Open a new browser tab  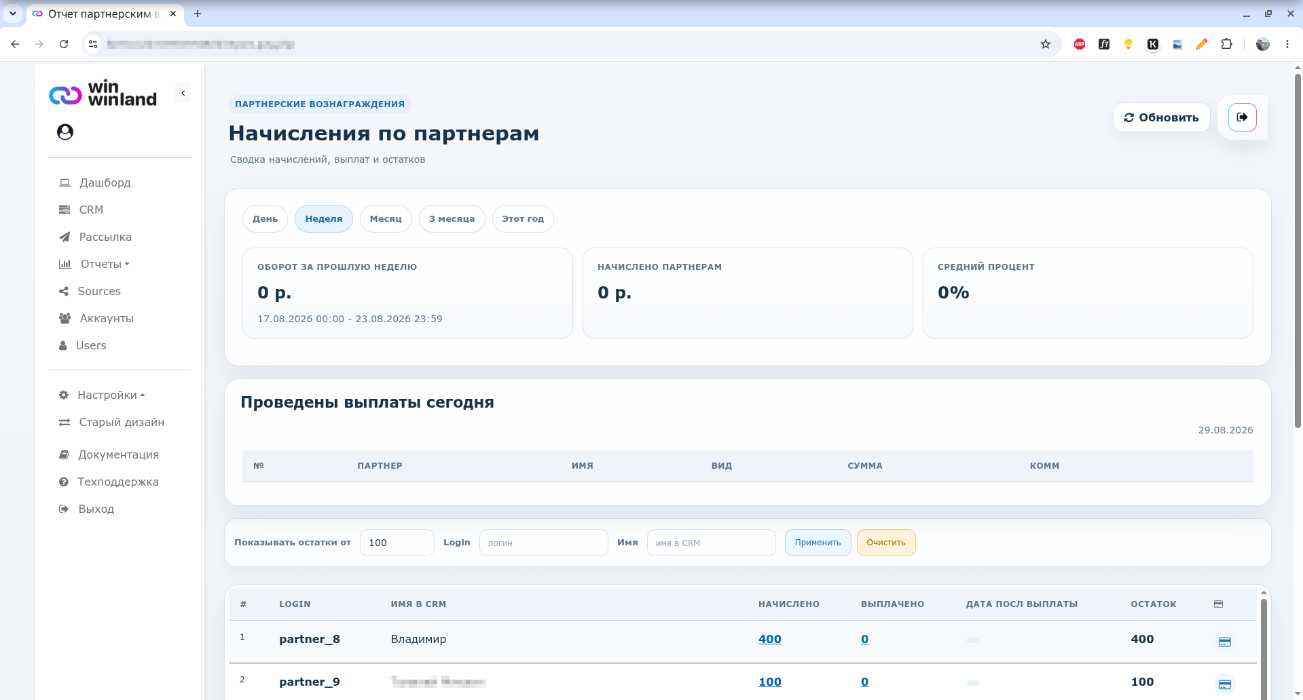pyautogui.click(x=198, y=14)
